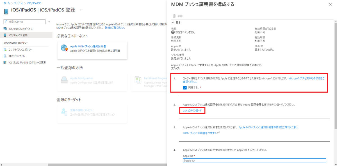Click the MDM push certificate globe icon

pyautogui.click(x=64, y=48)
